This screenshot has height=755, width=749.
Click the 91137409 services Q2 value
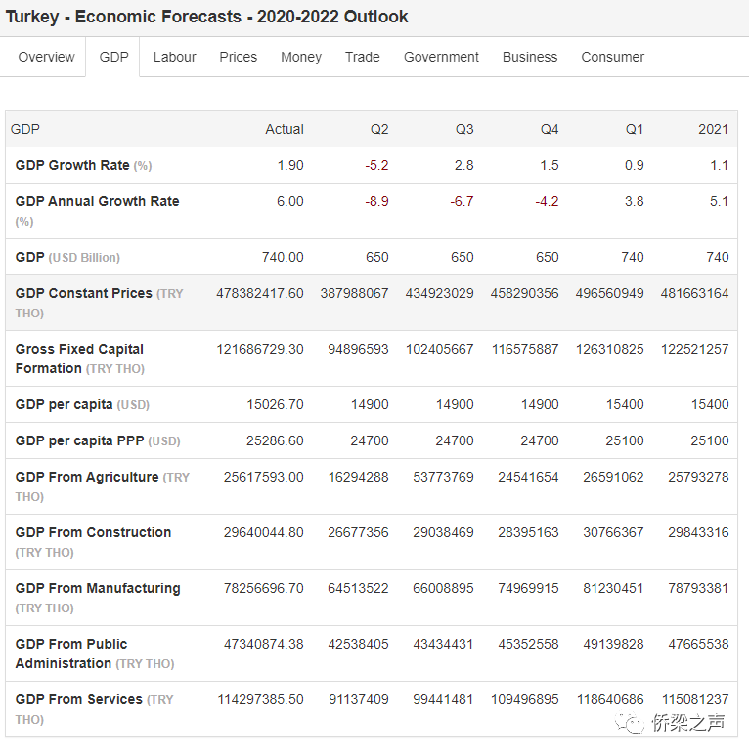coord(359,699)
